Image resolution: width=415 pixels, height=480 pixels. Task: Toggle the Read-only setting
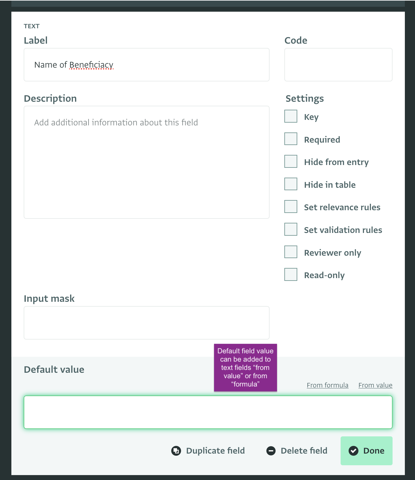[290, 274]
